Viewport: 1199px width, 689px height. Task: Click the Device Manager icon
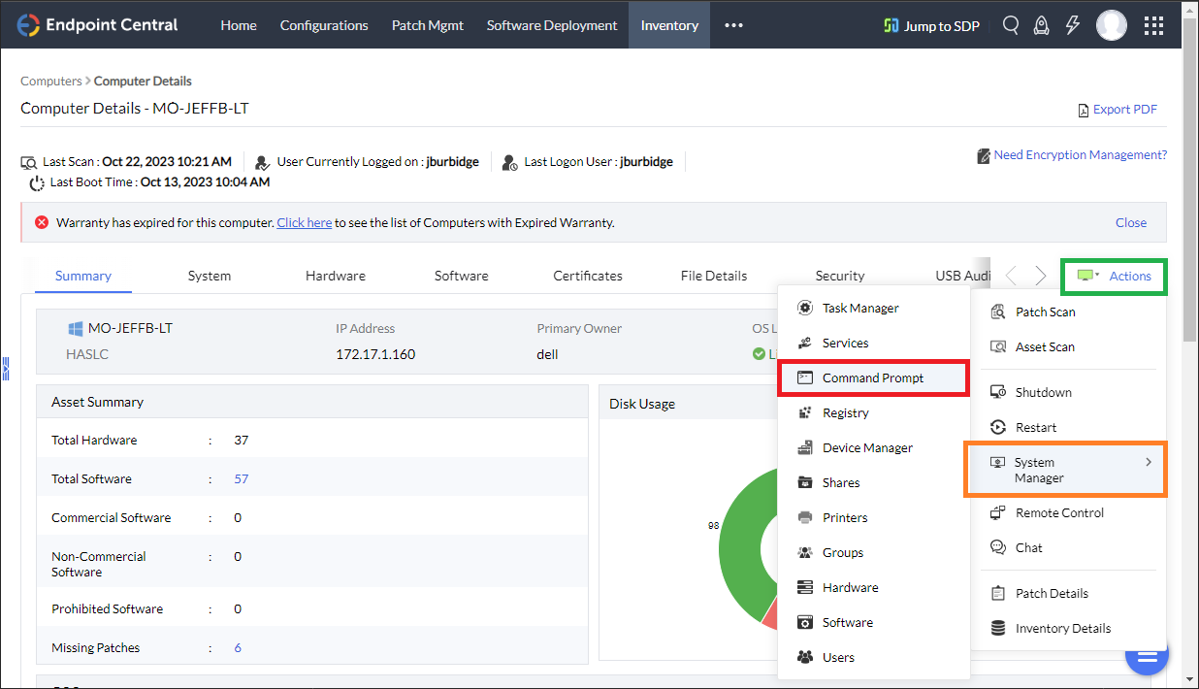(x=804, y=447)
